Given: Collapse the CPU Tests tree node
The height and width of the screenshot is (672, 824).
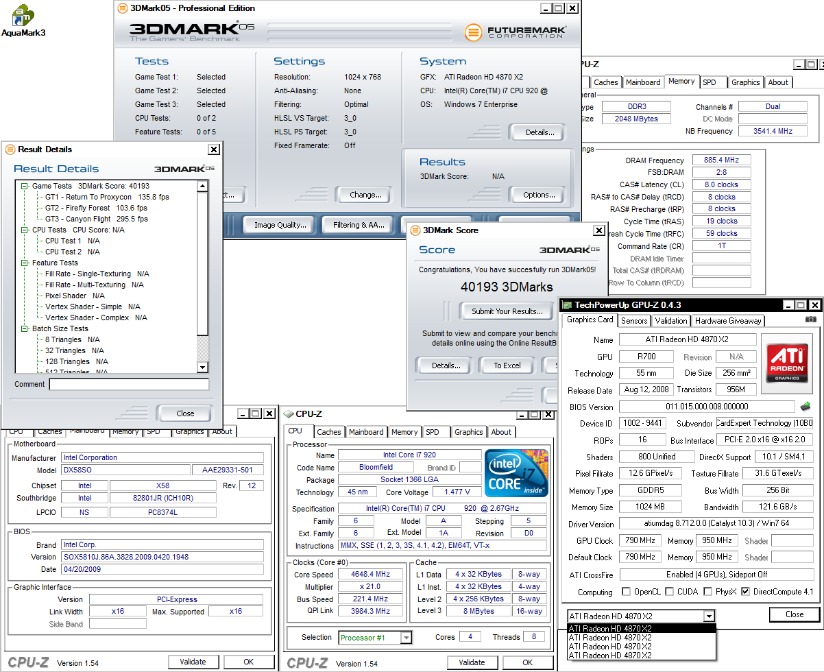Looking at the screenshot, I should pyautogui.click(x=25, y=230).
